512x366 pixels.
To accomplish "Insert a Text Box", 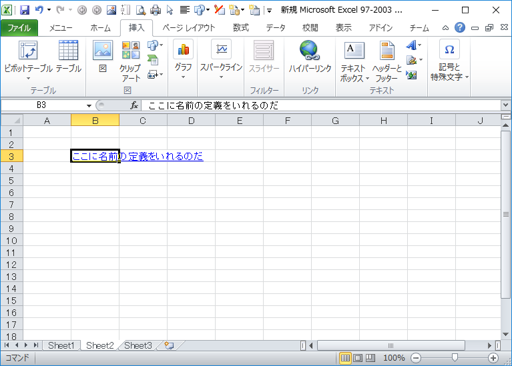I will click(354, 61).
